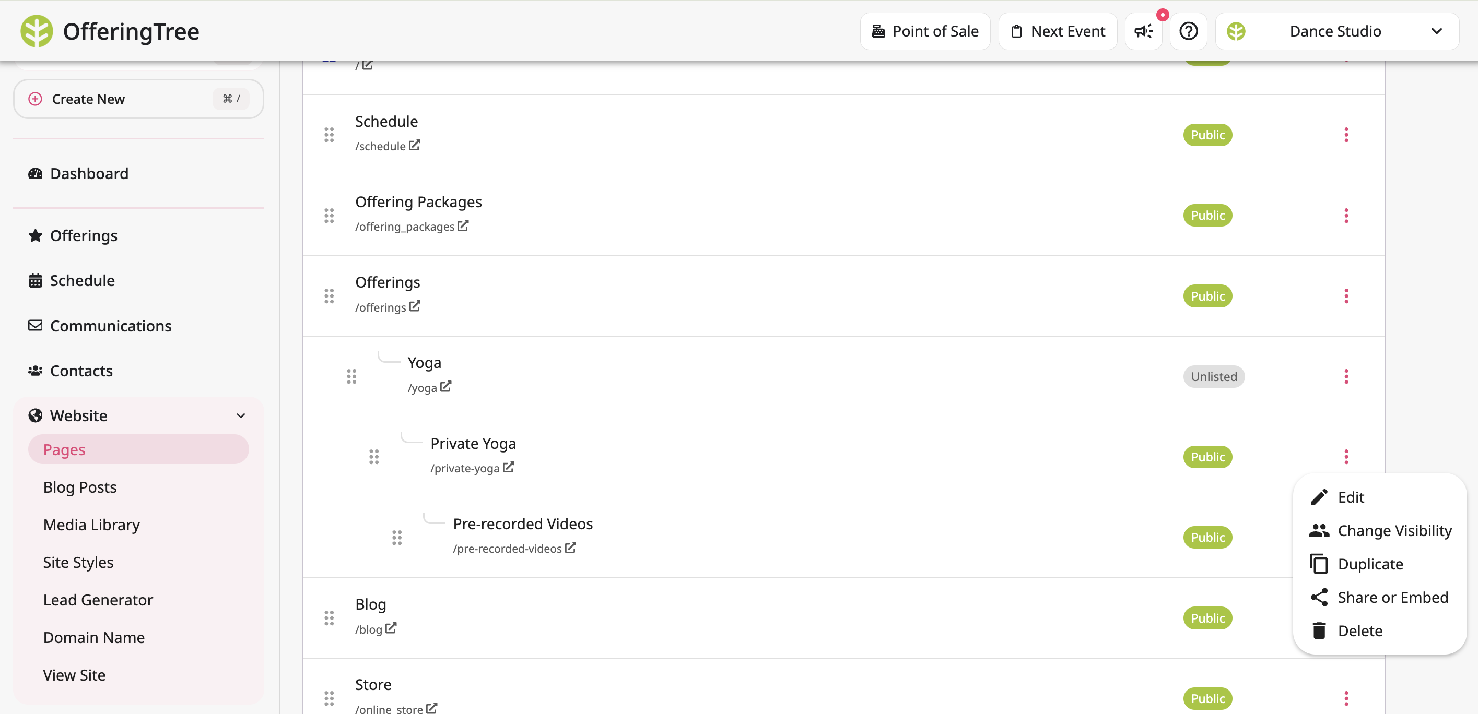Select Pages under Website

pyautogui.click(x=138, y=449)
